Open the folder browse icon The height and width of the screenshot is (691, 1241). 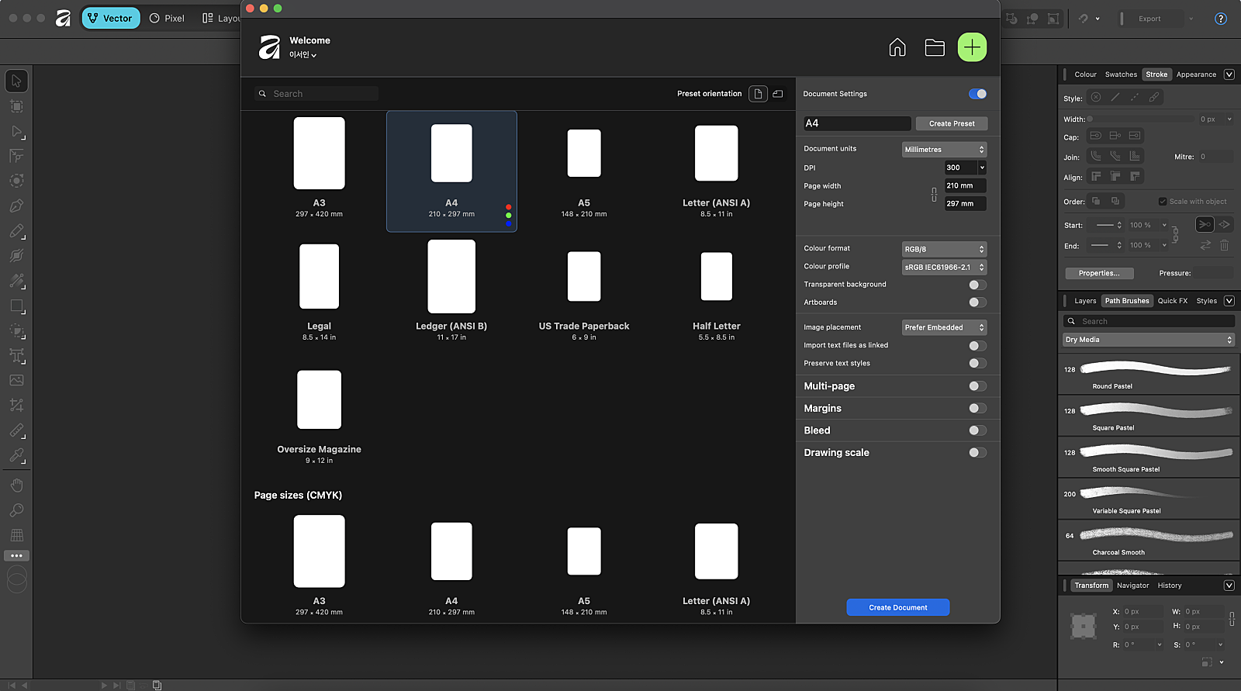[x=935, y=47]
